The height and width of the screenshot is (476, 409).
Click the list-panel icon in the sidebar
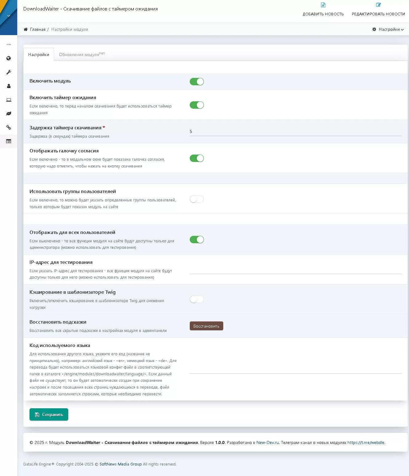[x=9, y=141]
